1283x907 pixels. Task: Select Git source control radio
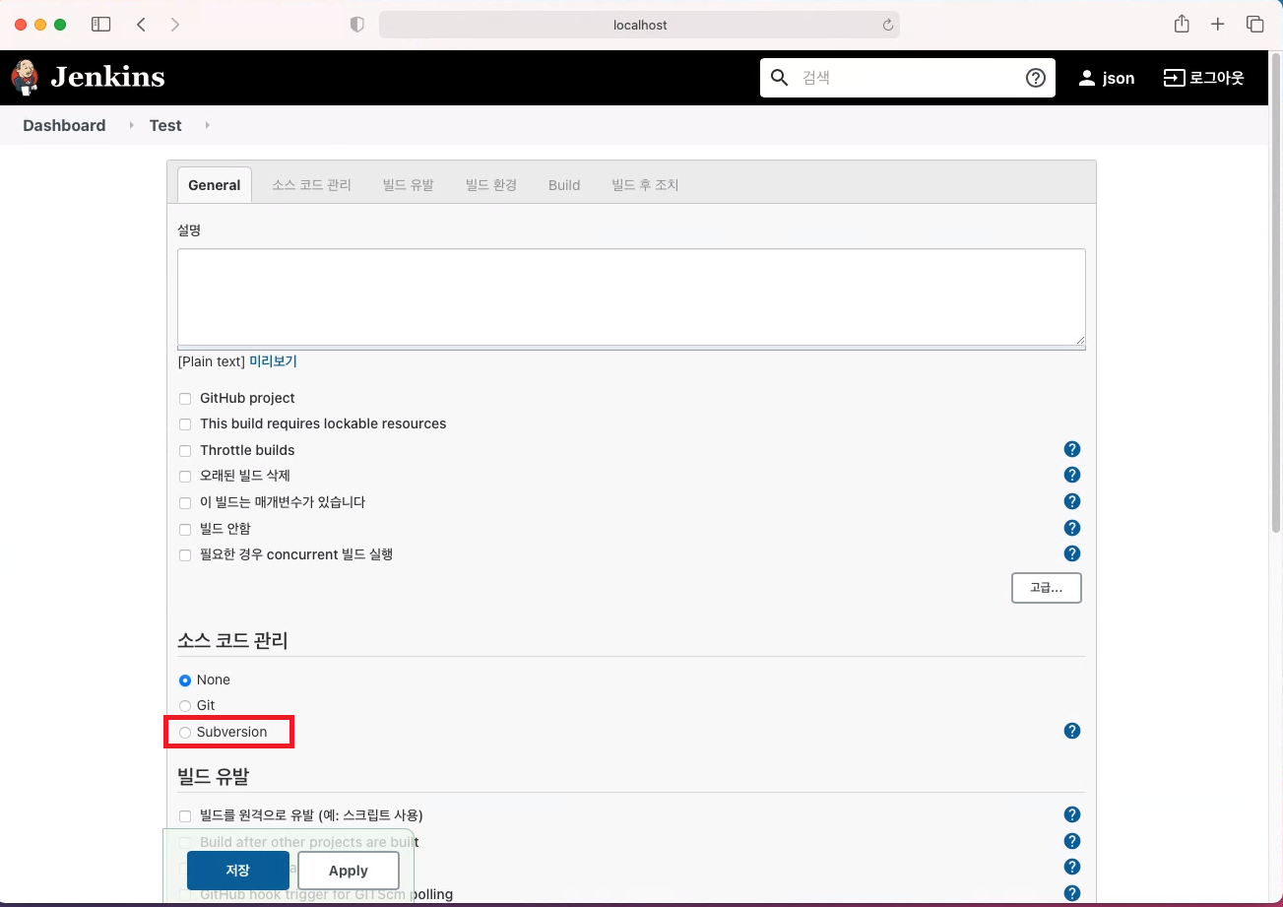pos(185,706)
